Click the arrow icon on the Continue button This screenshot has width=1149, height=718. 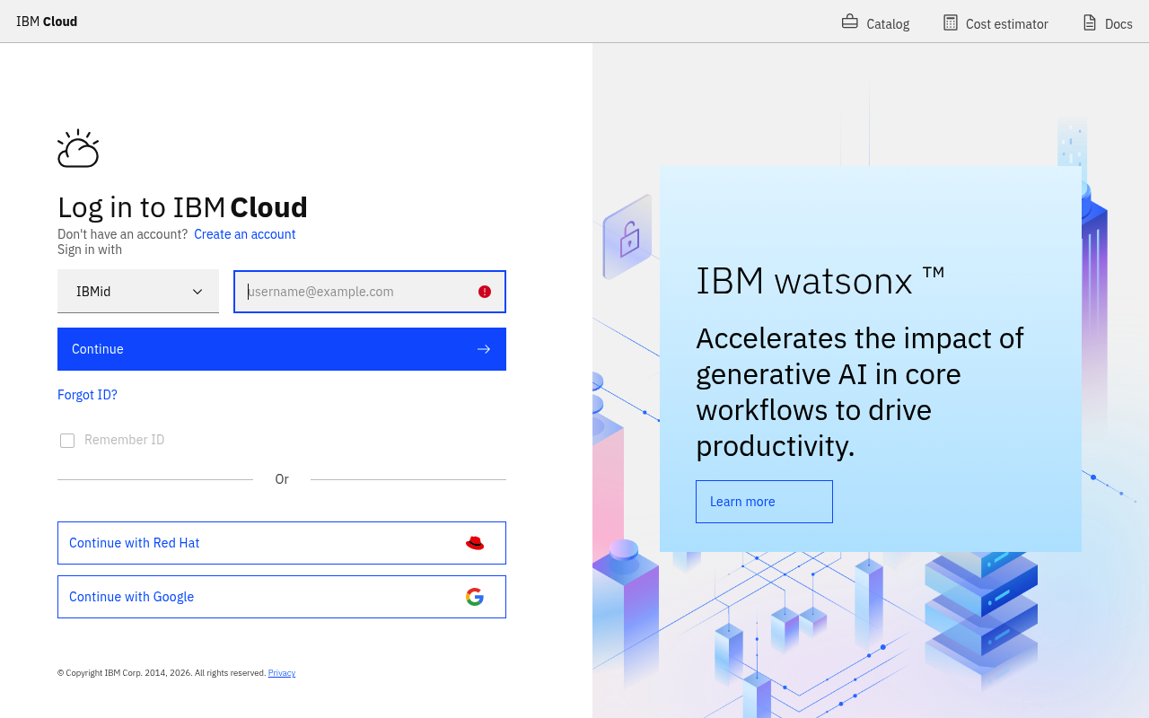point(484,349)
